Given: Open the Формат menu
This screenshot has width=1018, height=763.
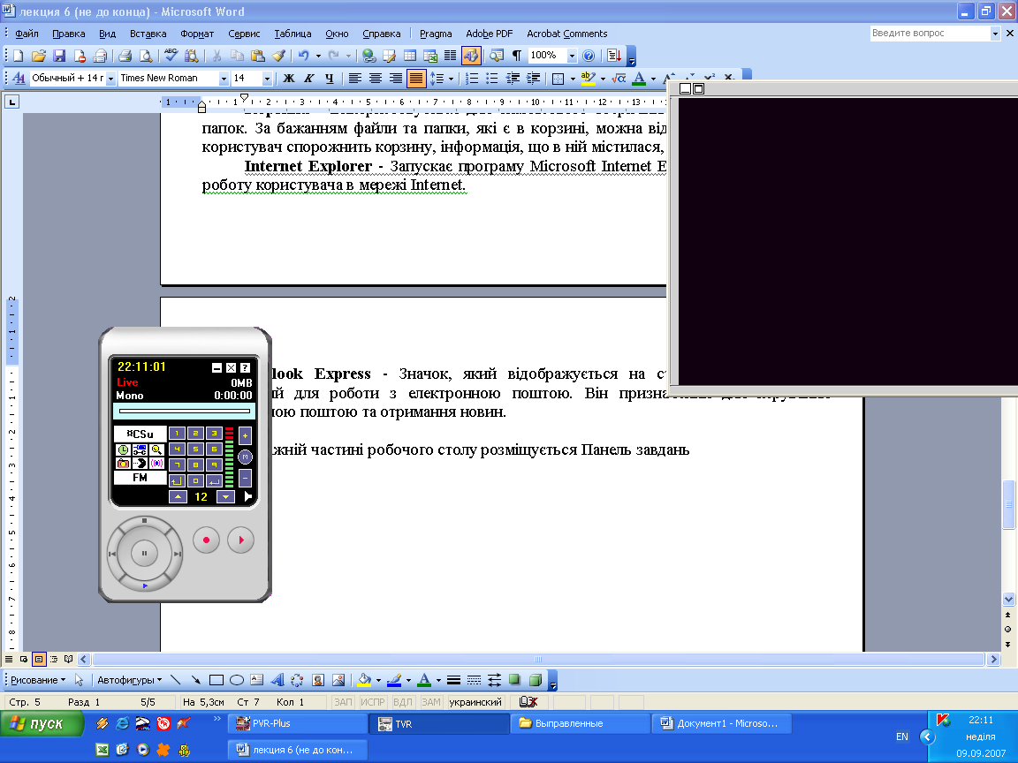Looking at the screenshot, I should (x=197, y=34).
